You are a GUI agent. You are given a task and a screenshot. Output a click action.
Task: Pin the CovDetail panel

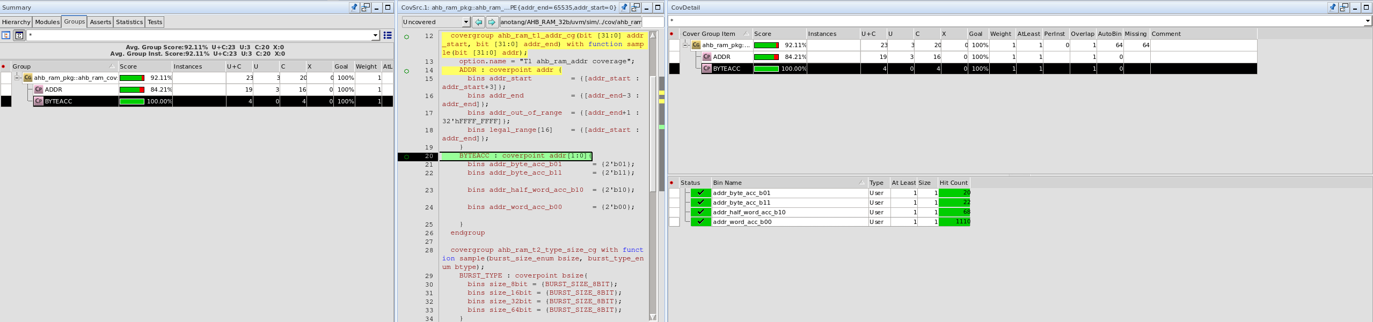[x=1333, y=8]
